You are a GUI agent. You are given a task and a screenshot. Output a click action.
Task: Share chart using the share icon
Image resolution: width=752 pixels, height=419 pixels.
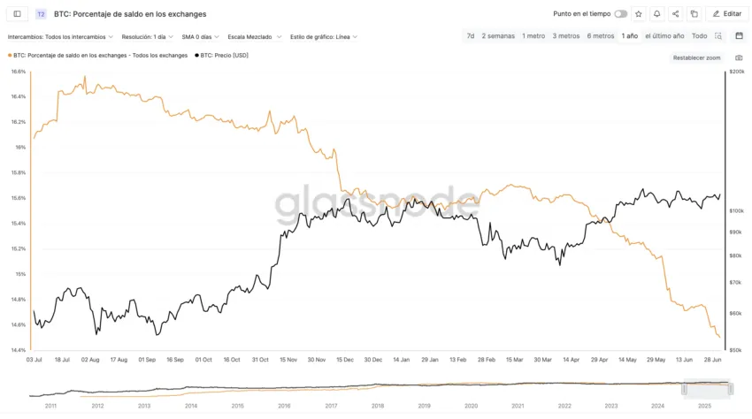point(675,14)
